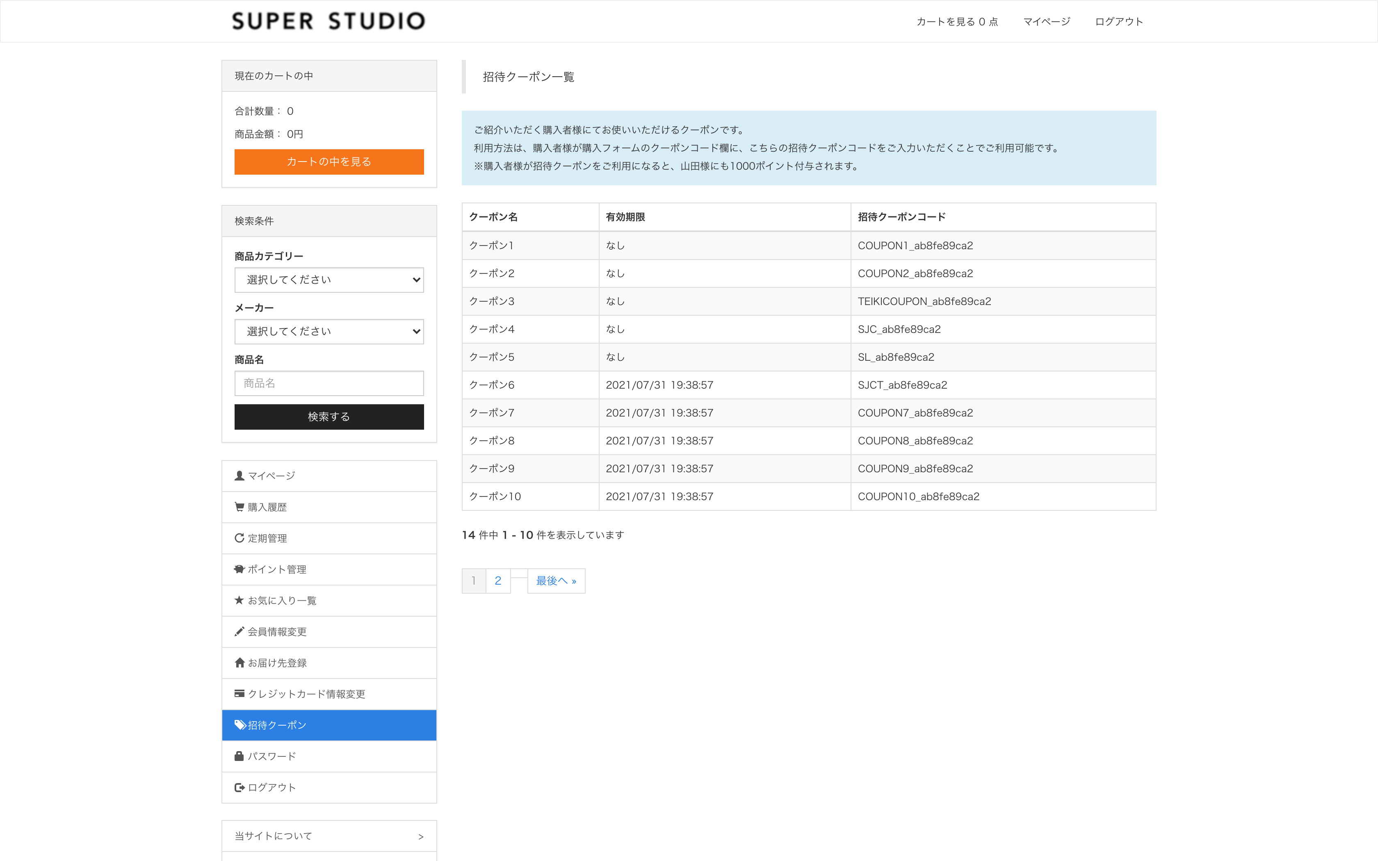
Task: Click the star icon beside お気に入り一覧
Action: [x=239, y=600]
